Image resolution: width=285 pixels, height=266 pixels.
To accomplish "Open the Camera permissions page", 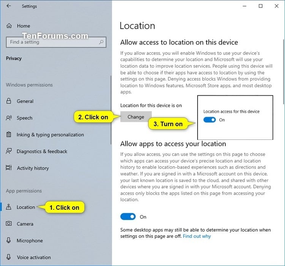I will coord(25,224).
